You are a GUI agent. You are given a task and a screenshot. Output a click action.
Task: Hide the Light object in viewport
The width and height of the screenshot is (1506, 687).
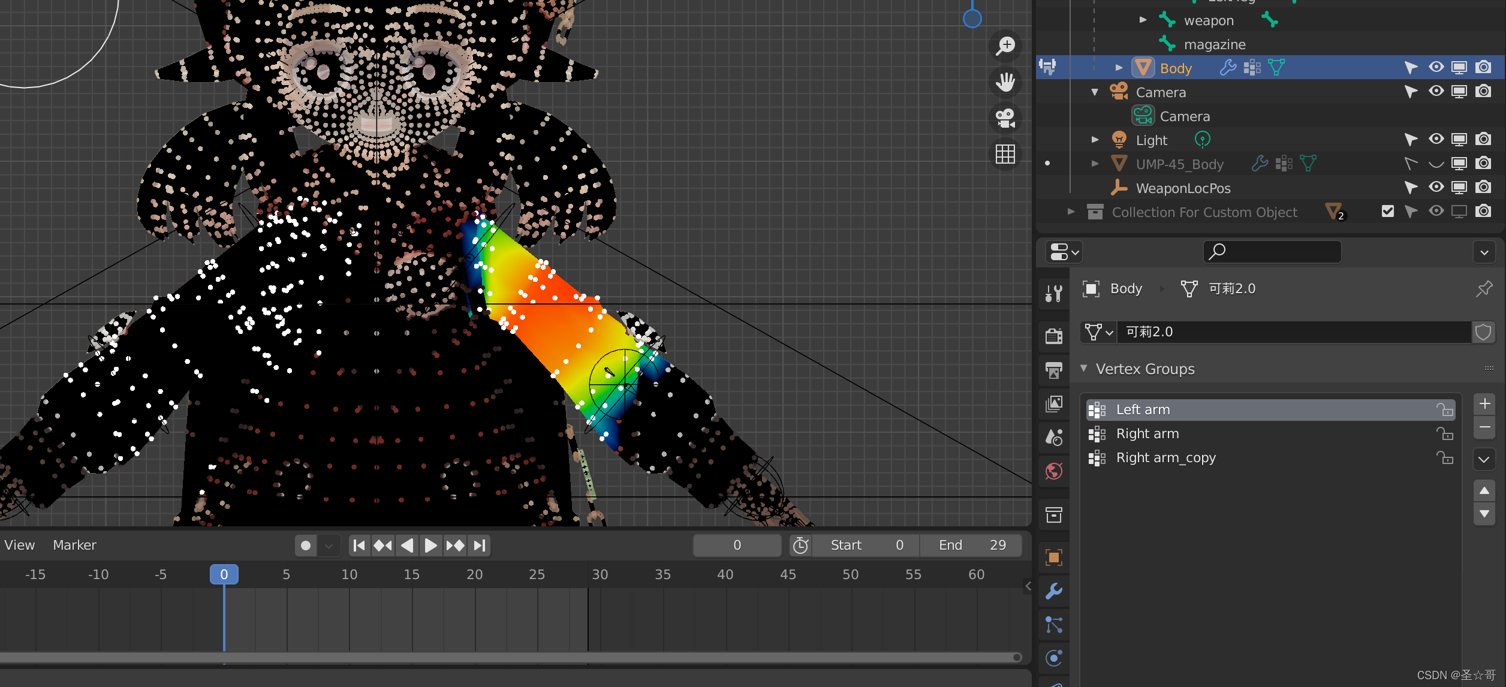(x=1436, y=140)
